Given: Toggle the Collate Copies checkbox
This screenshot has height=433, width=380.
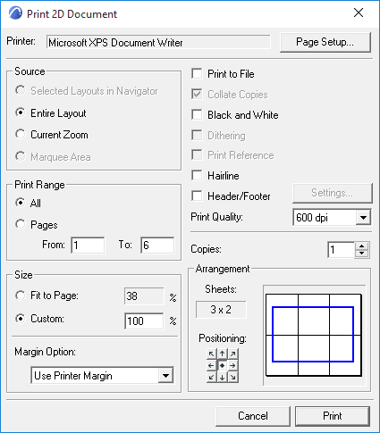Looking at the screenshot, I should pos(197,94).
